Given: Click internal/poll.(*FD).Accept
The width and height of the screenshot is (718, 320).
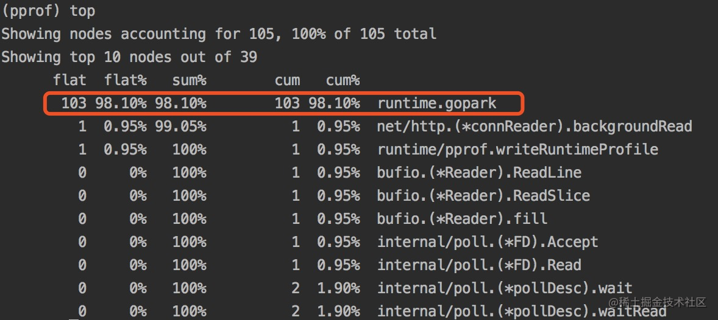Looking at the screenshot, I should tap(488, 242).
